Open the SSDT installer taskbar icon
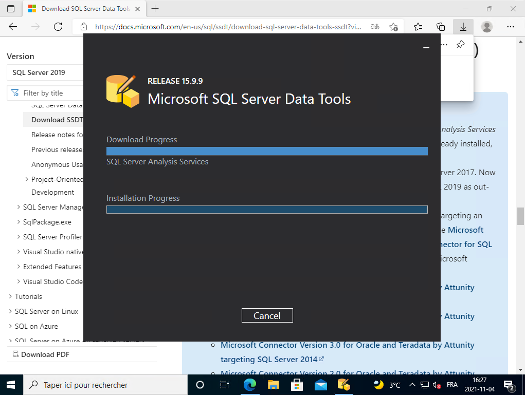Image resolution: width=525 pixels, height=395 pixels. (x=343, y=385)
